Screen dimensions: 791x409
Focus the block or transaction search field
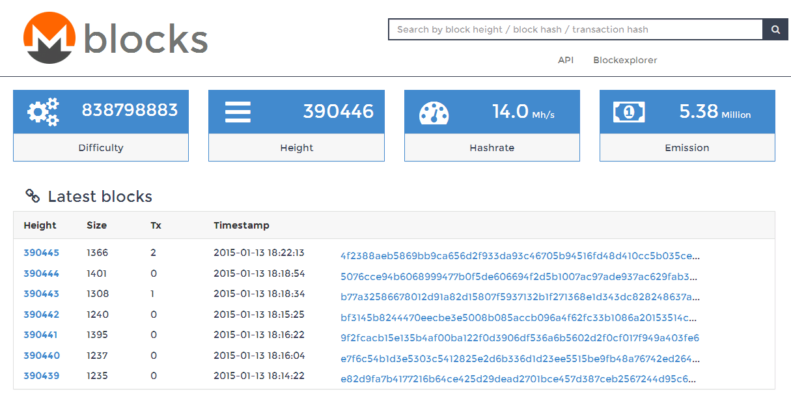tap(576, 29)
